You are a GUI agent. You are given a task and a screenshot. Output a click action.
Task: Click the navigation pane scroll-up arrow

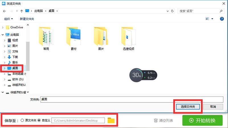click(x=28, y=25)
